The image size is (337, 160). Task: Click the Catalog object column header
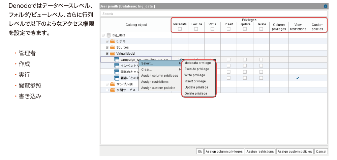pyautogui.click(x=136, y=25)
